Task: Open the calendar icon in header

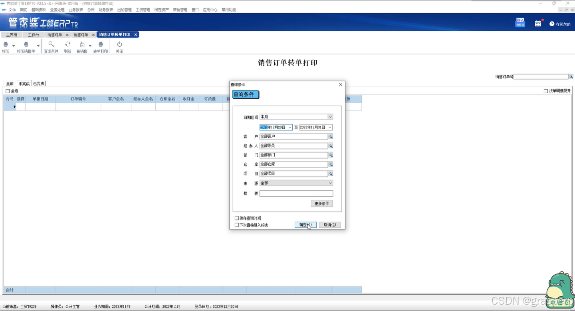Action: [x=538, y=24]
